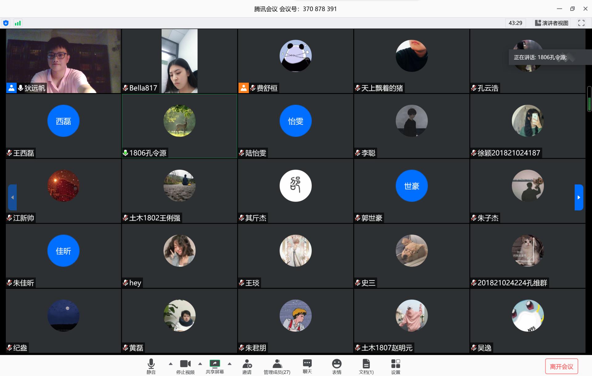Open the 设置 settings
592x376 pixels.
click(x=395, y=366)
